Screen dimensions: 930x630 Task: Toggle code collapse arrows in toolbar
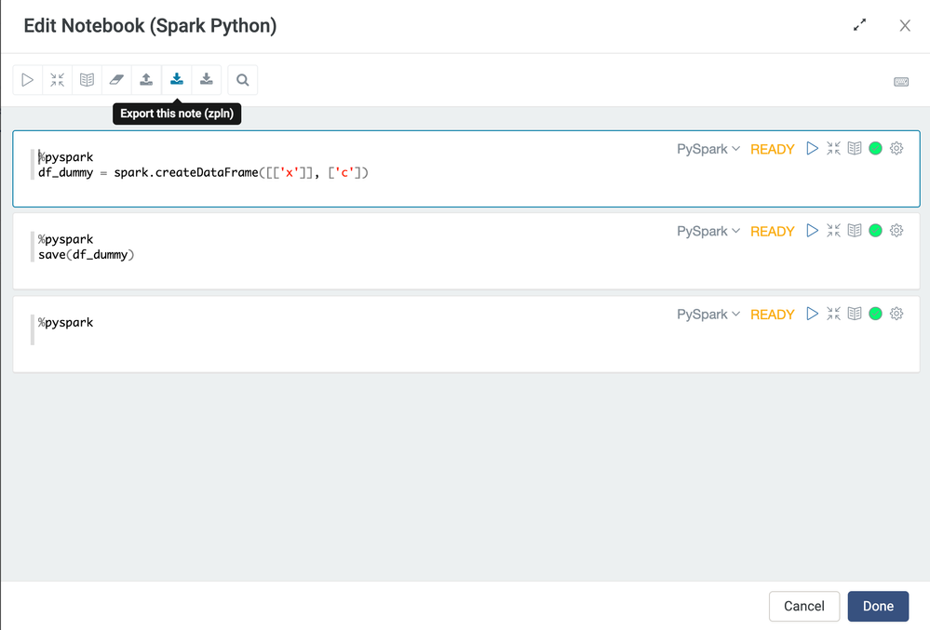tap(58, 80)
